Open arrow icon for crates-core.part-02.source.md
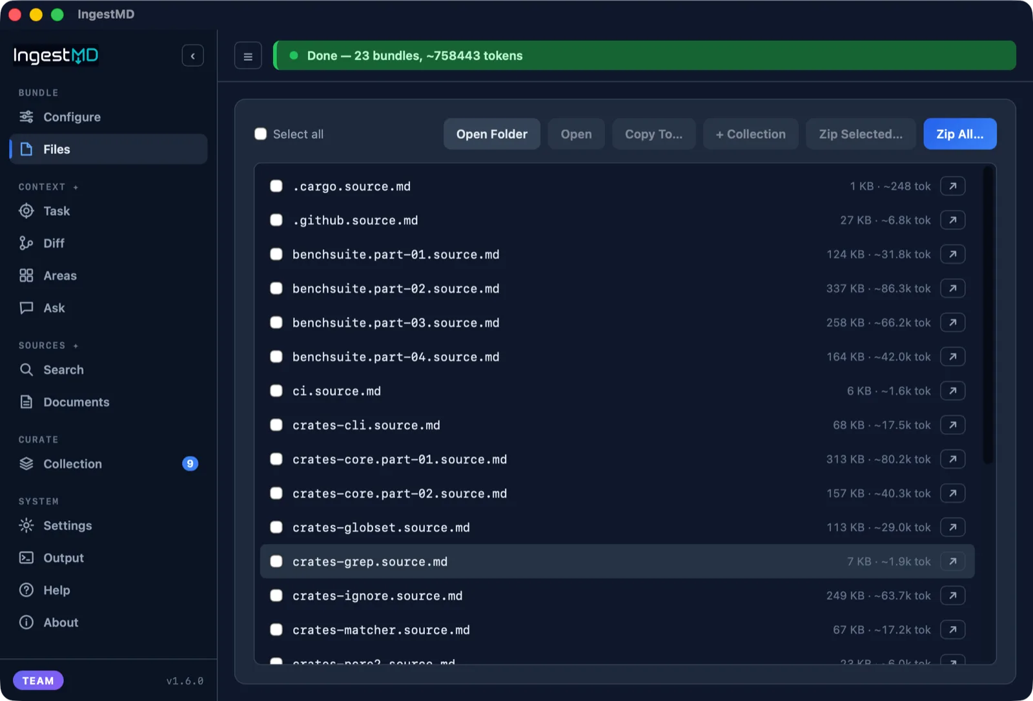 click(x=952, y=494)
